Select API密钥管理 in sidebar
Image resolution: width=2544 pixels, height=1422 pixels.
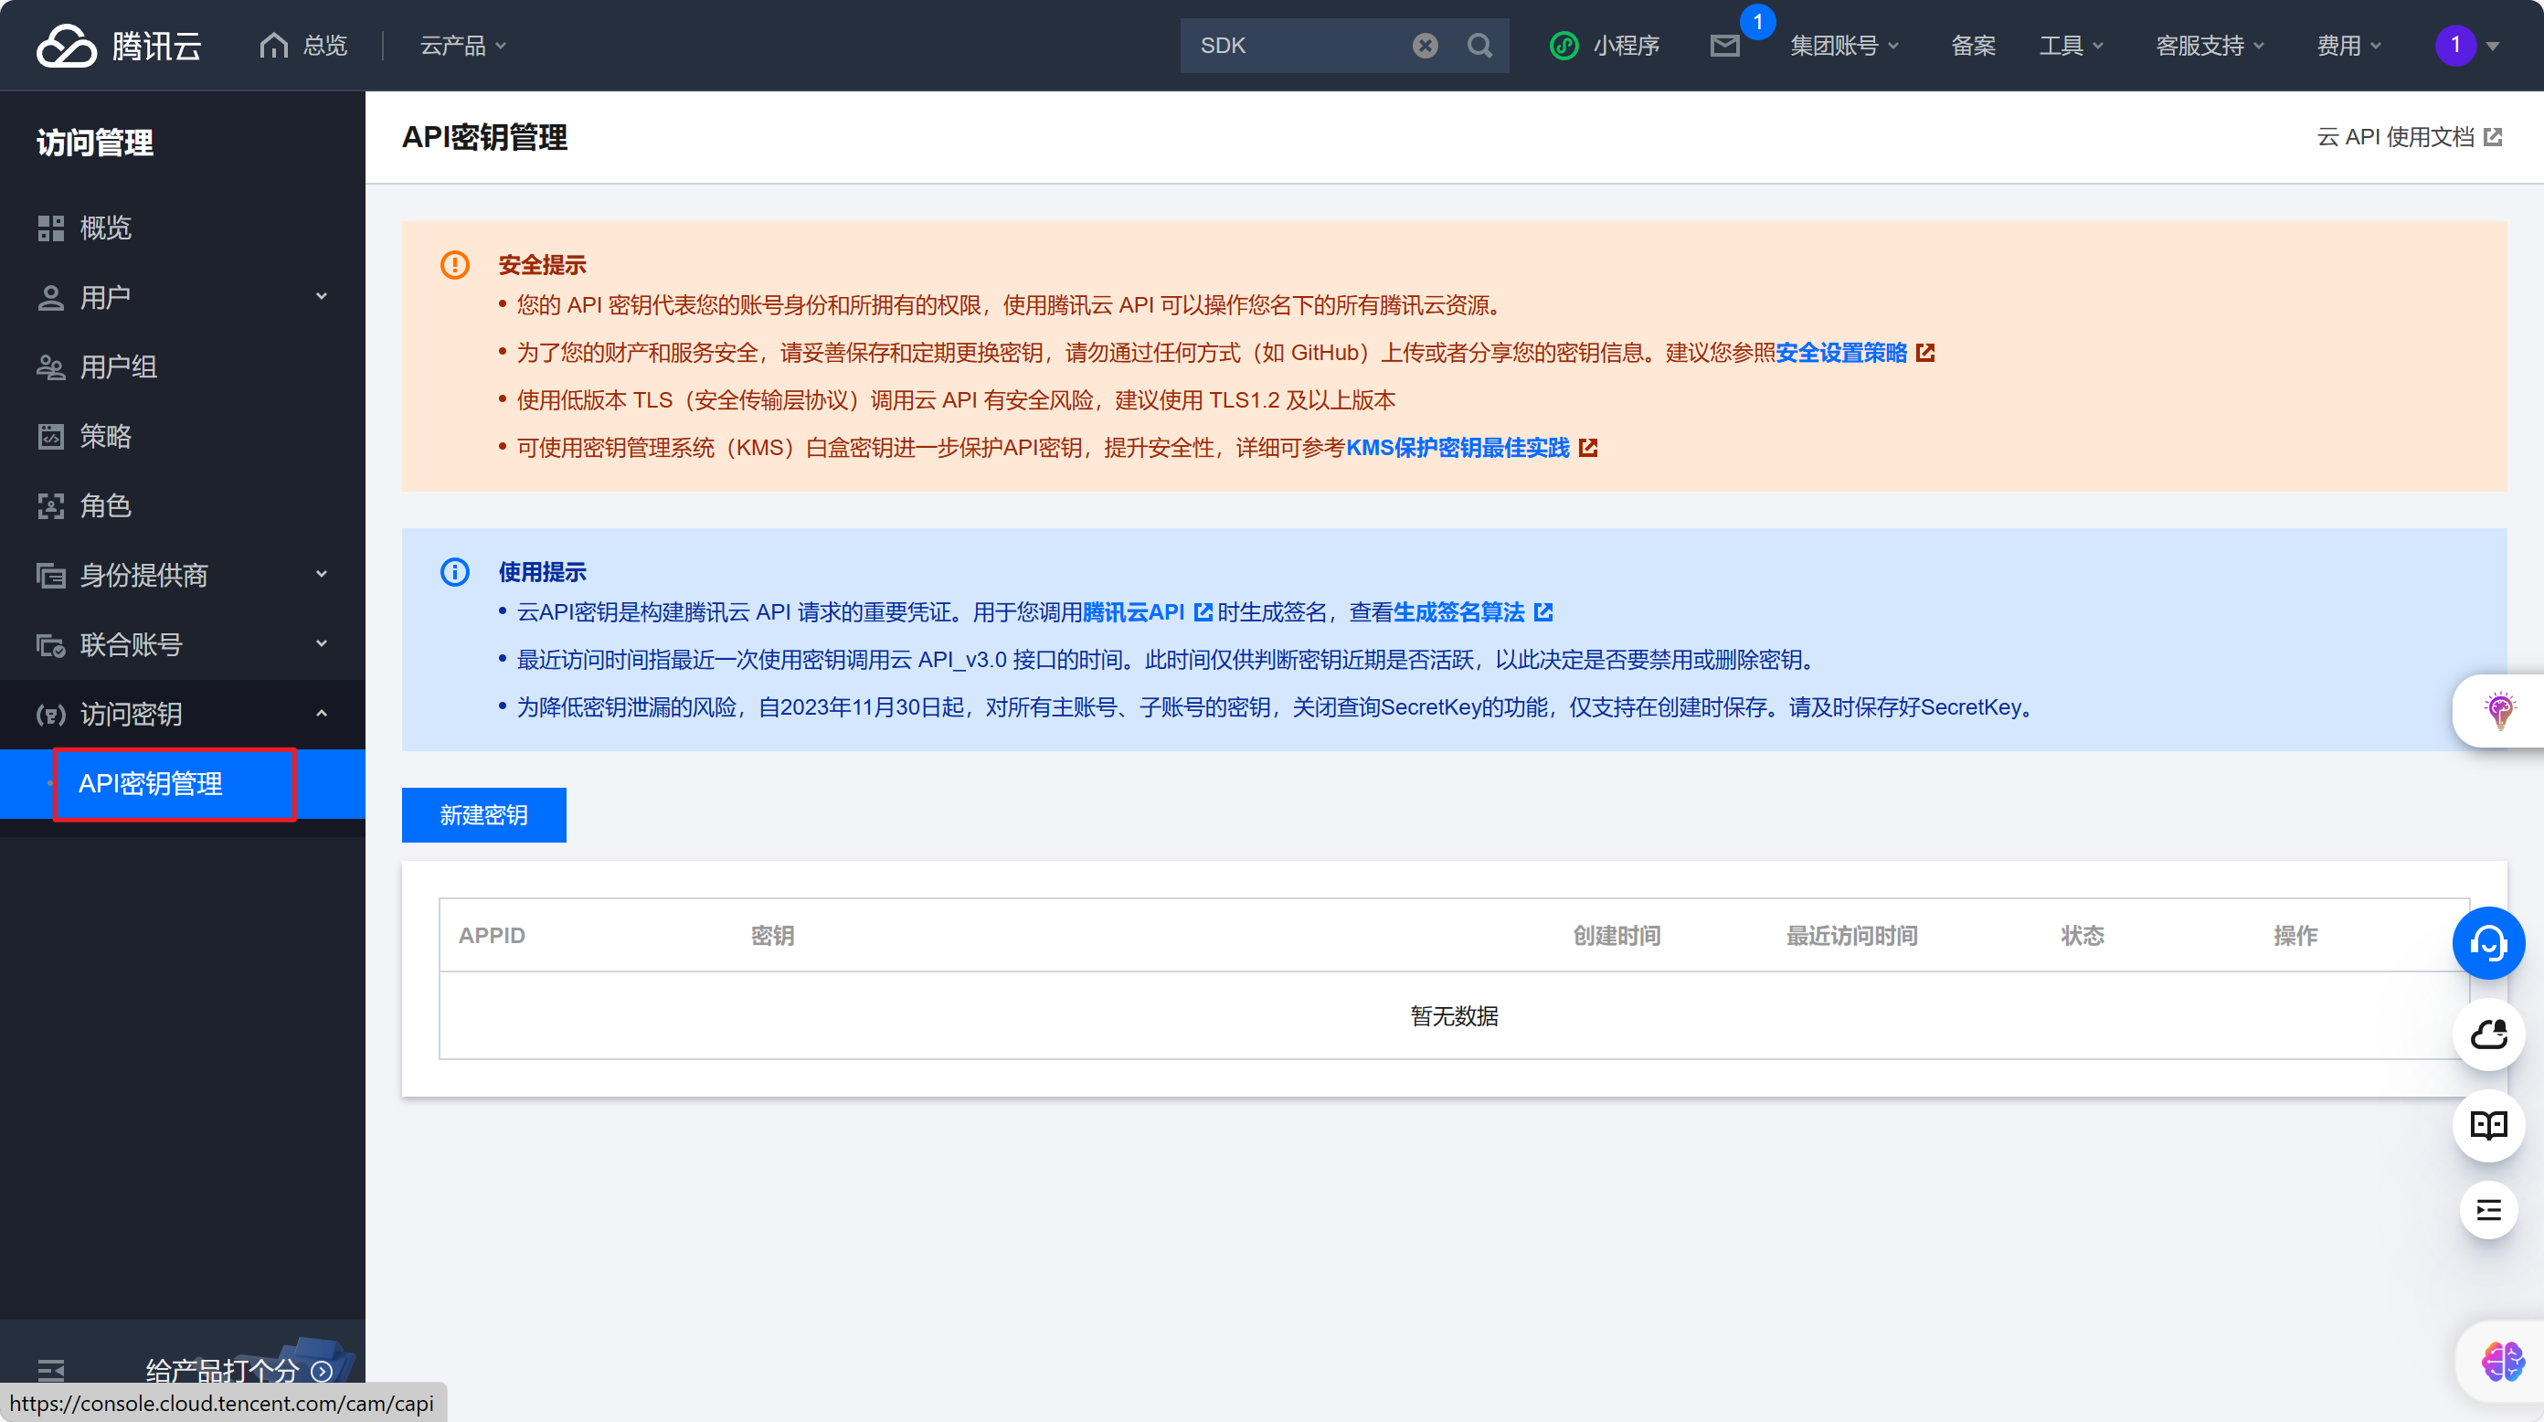tap(150, 784)
